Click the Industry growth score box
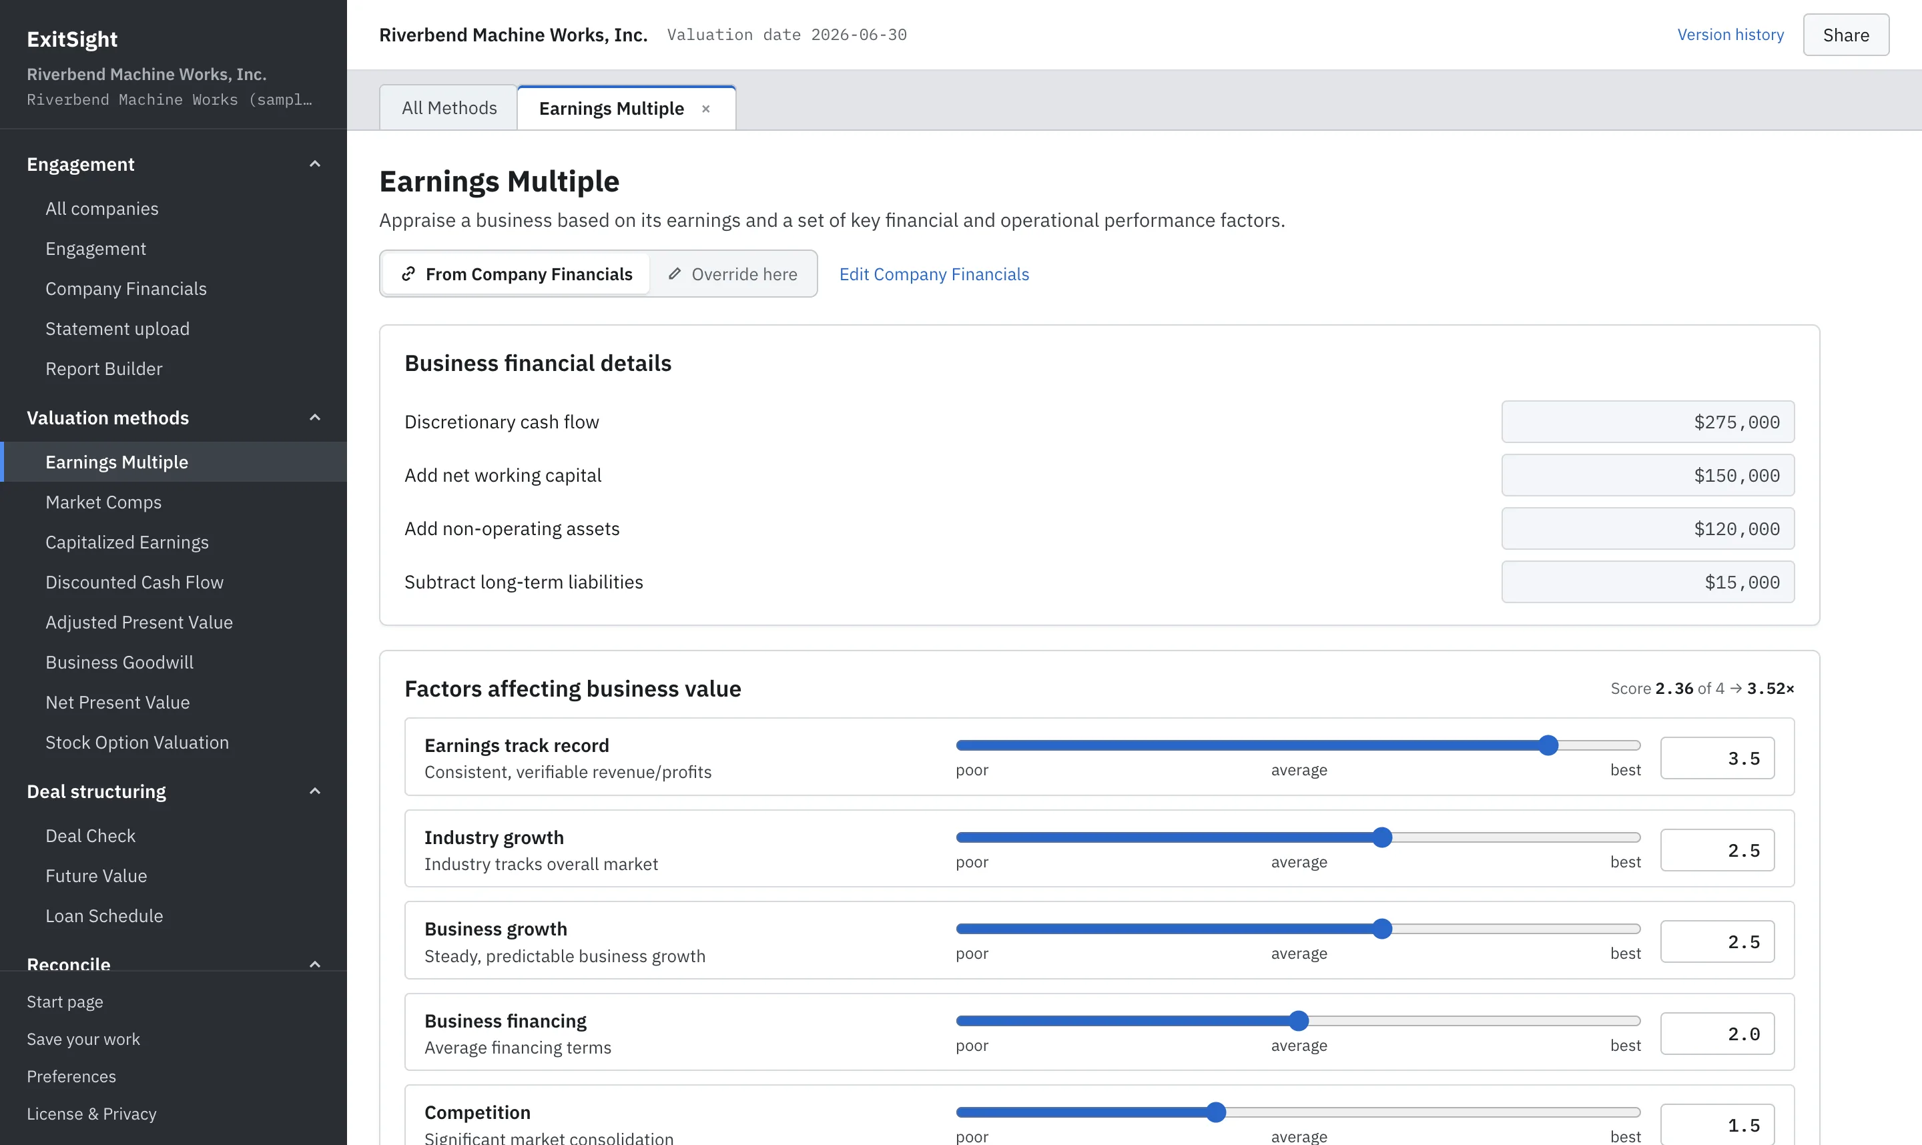 [x=1716, y=850]
